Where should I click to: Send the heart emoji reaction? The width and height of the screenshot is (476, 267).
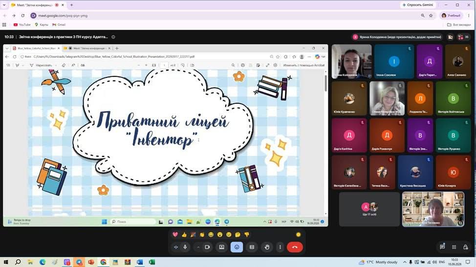[x=175, y=235]
